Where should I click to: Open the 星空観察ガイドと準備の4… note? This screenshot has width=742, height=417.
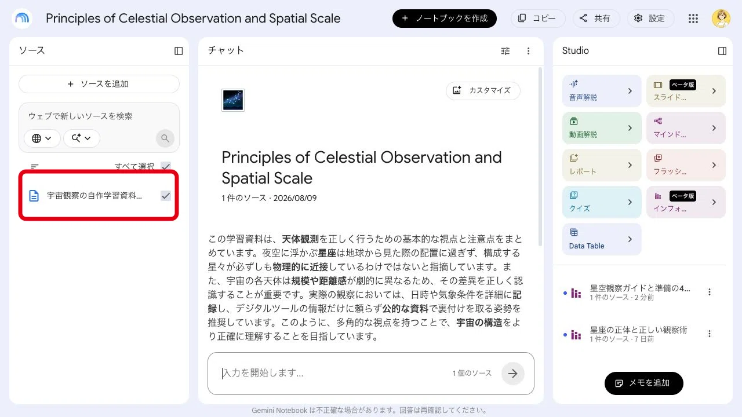641,292
